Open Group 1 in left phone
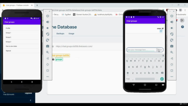Screen dimensions: 188x106 coord(22,33)
